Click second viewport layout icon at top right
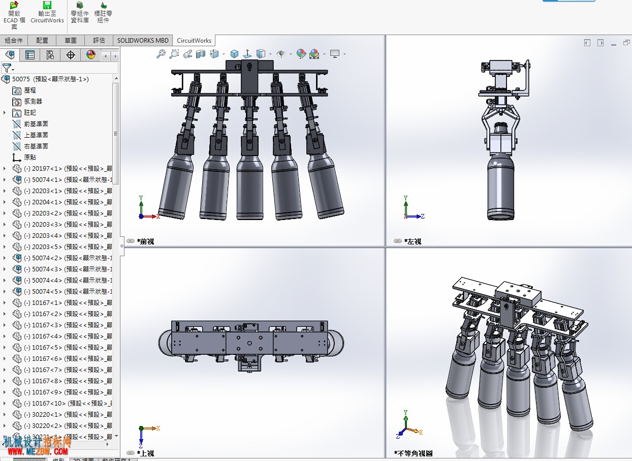The image size is (632, 461). click(601, 43)
